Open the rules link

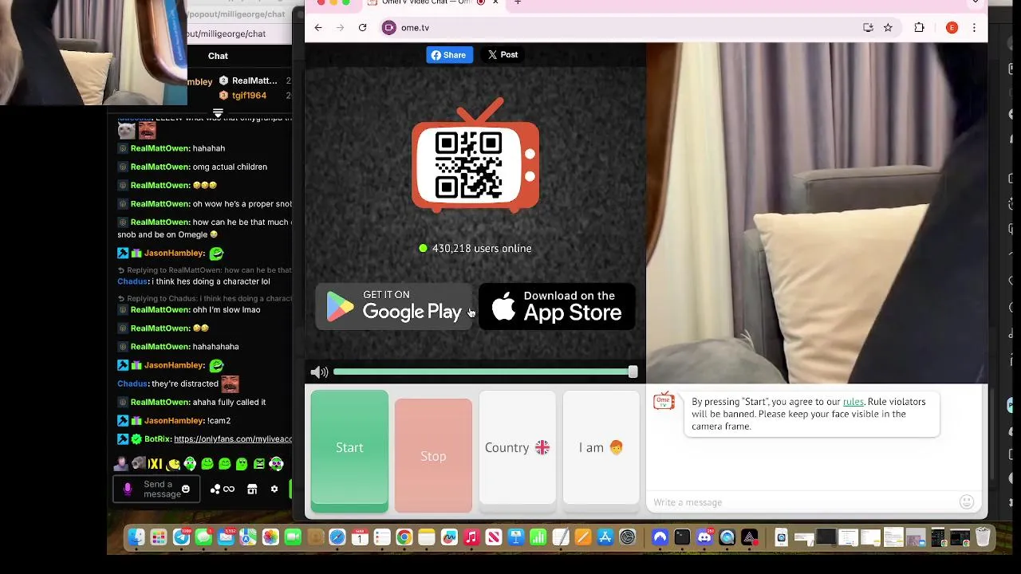(853, 402)
